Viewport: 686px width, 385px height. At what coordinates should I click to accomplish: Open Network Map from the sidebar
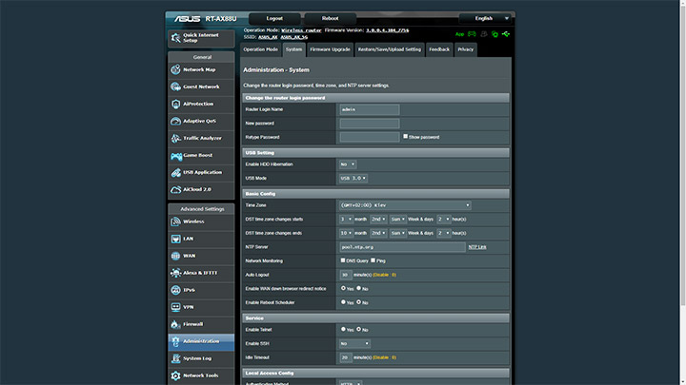(x=199, y=69)
